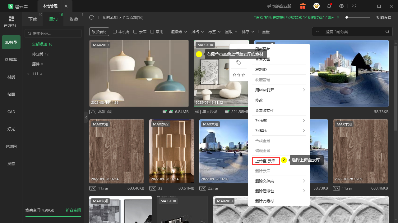Enable the 本机有 checkbox
The image size is (398, 223).
[x=115, y=32]
